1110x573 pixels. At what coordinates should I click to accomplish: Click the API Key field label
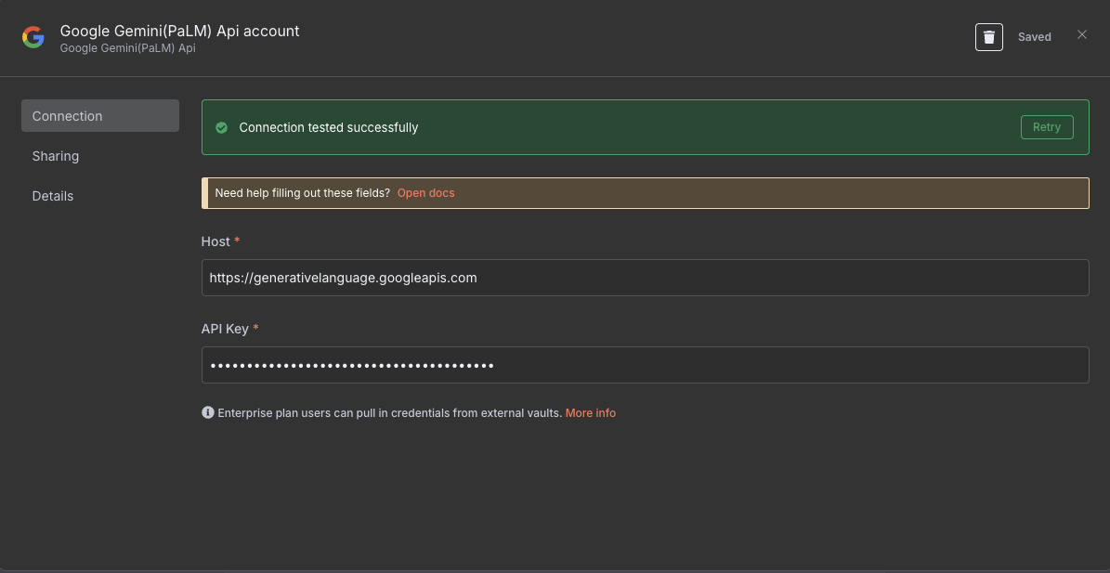pyautogui.click(x=225, y=329)
